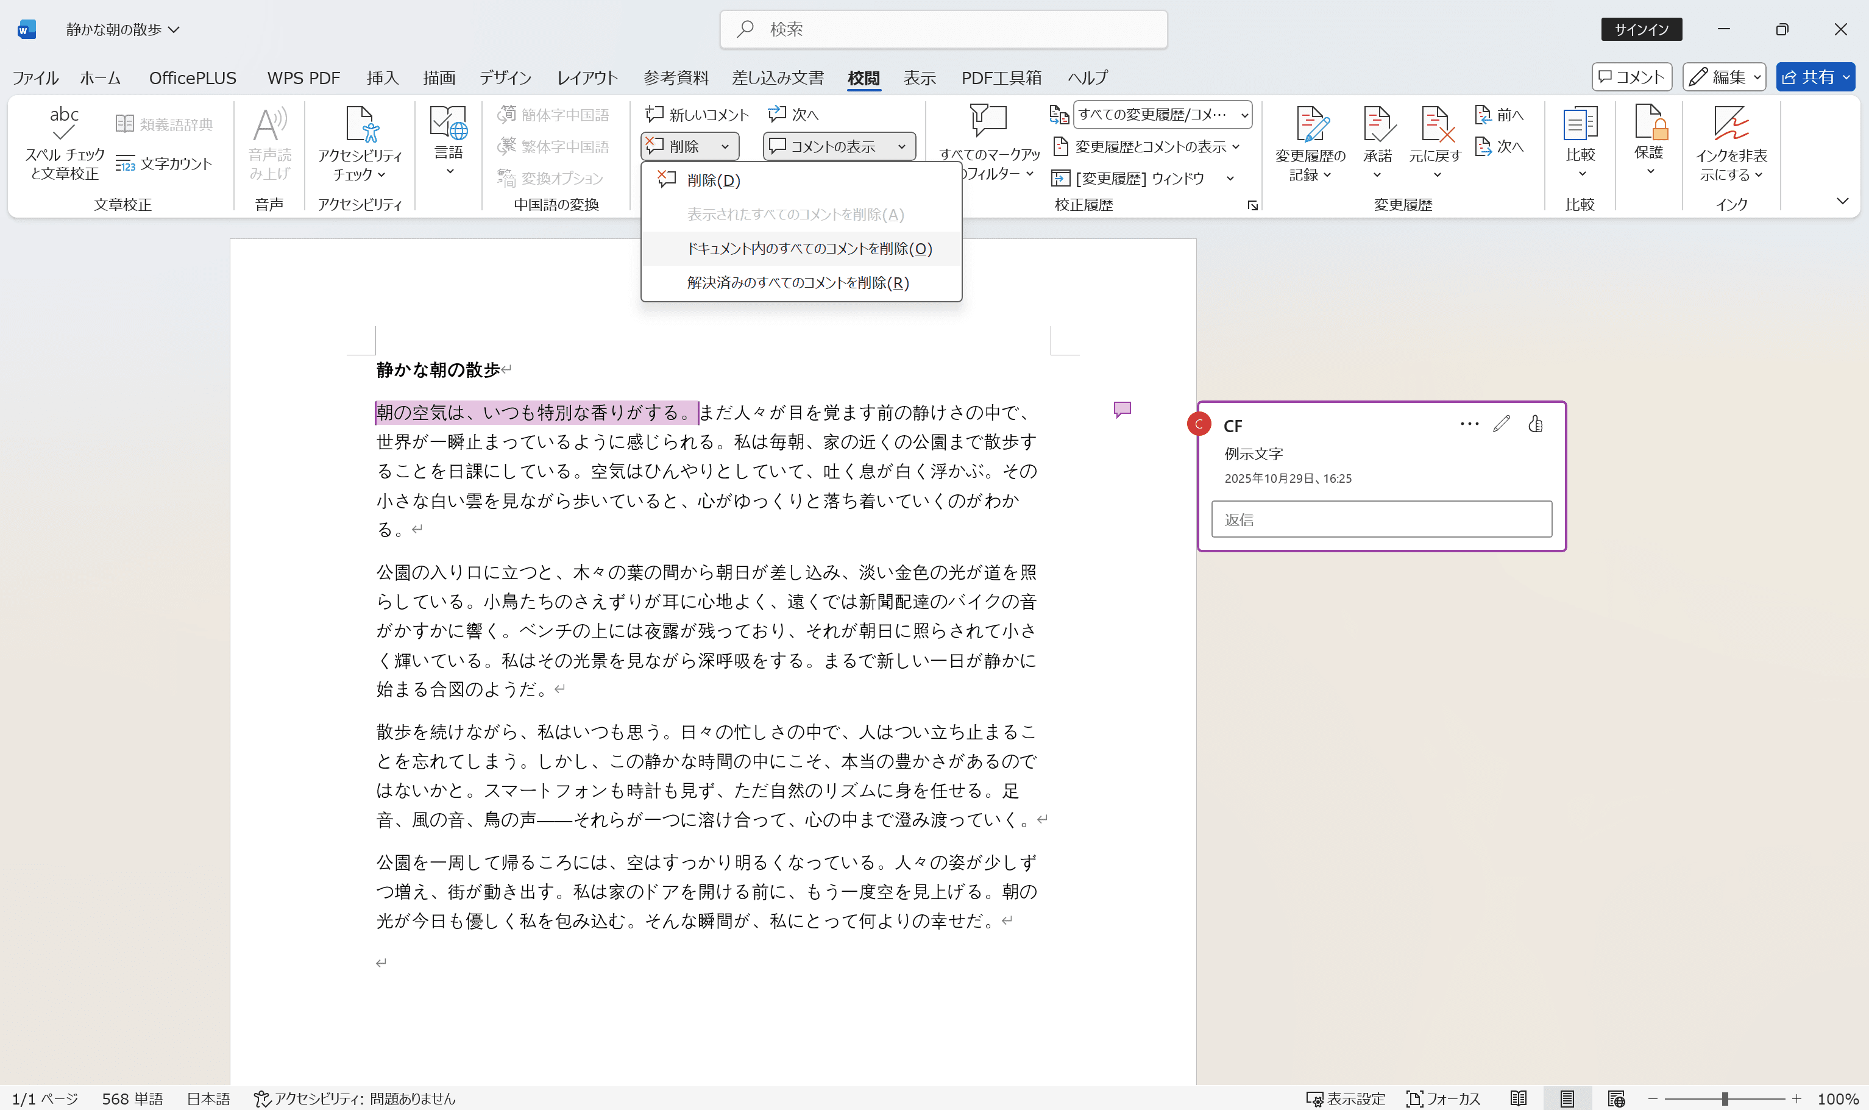
Task: Check 文字カウント for the document
Action: pos(166,164)
